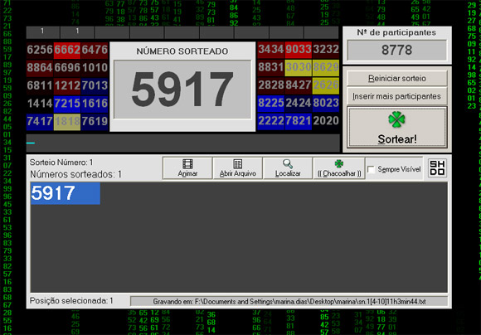Image resolution: width=481 pixels, height=335 pixels.
Task: Click the yellow 3030 number tile
Action: tap(299, 67)
